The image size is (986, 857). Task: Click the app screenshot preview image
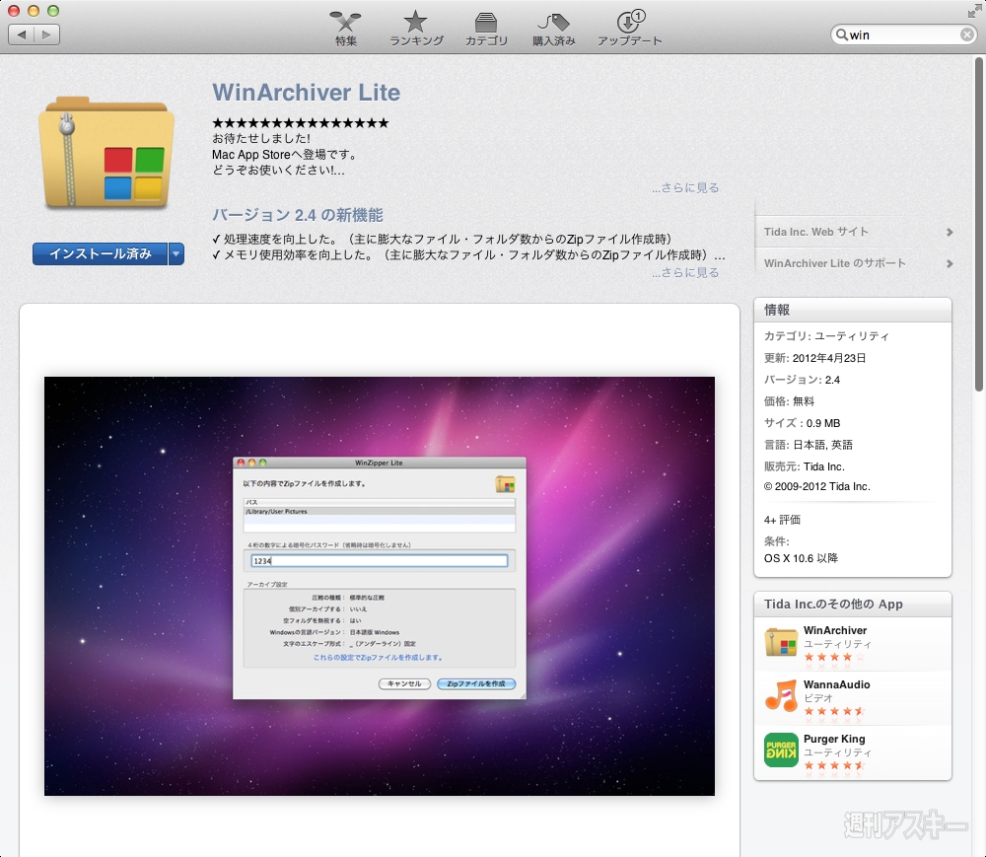click(380, 586)
